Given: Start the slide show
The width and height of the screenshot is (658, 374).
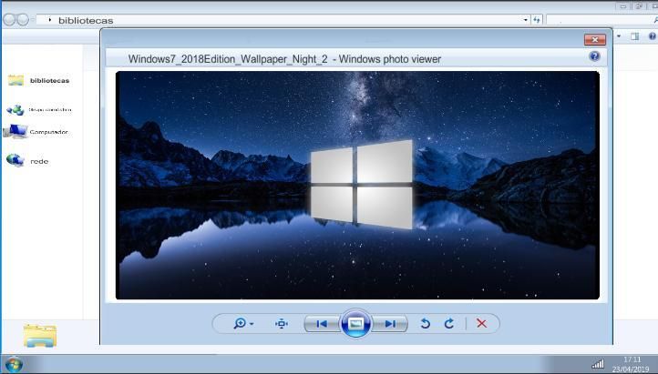Looking at the screenshot, I should [355, 323].
